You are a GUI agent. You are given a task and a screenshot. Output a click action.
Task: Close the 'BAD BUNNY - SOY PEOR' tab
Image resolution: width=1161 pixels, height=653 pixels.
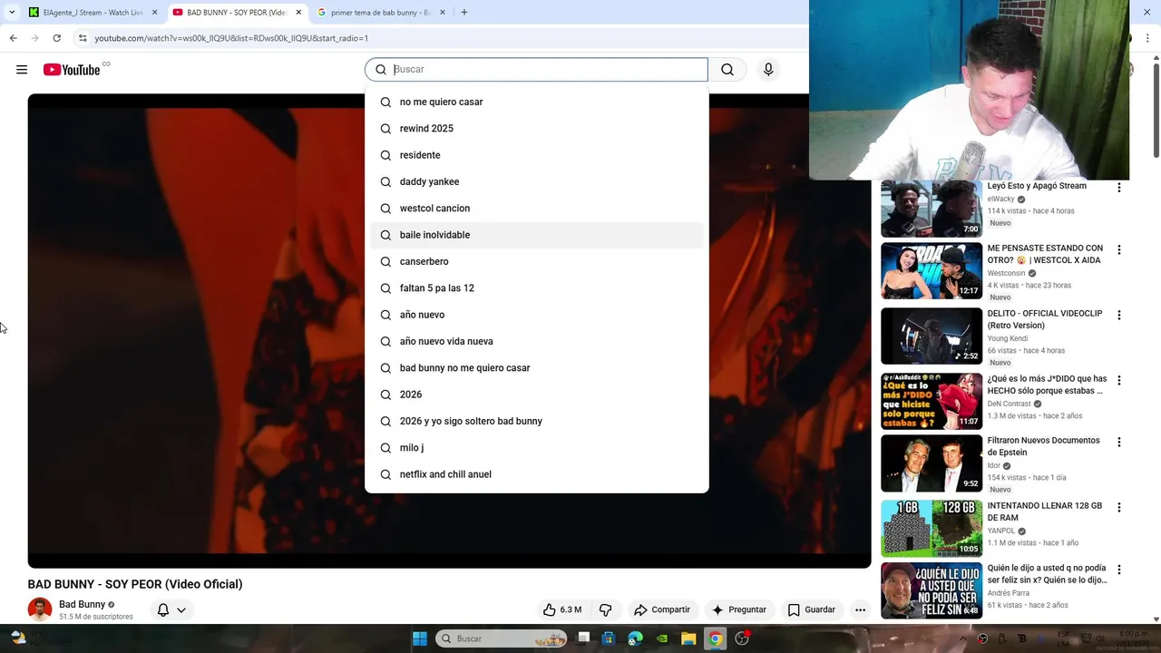[x=298, y=13]
